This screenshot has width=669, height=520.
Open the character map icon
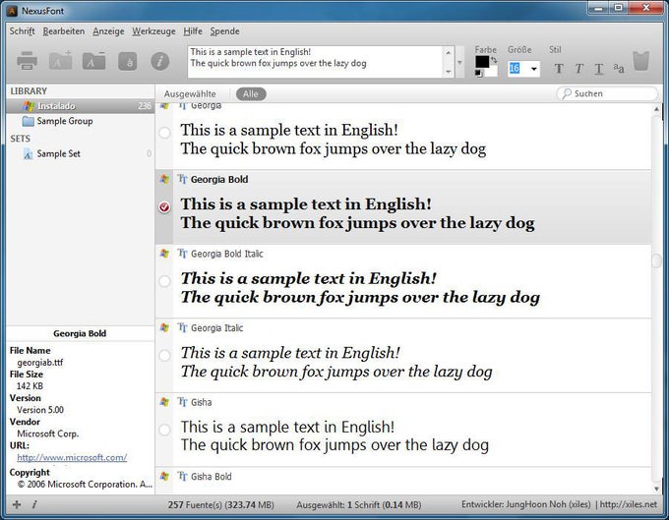(127, 61)
